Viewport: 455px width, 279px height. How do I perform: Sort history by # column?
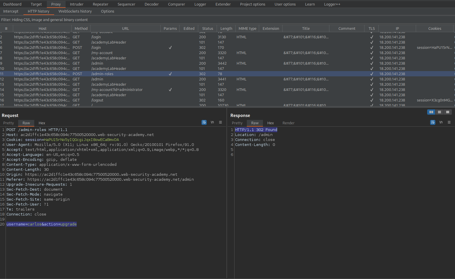(x=6, y=28)
